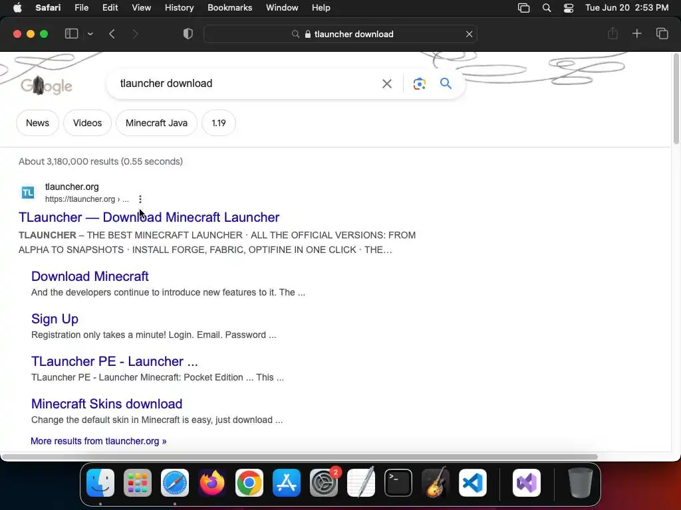Open TextEdit from the Dock
Screen dimensions: 681x510
click(x=361, y=483)
